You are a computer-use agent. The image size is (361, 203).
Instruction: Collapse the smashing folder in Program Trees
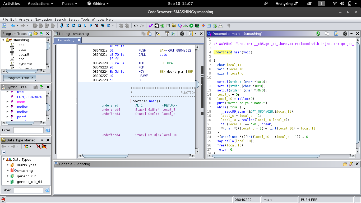point(3,40)
